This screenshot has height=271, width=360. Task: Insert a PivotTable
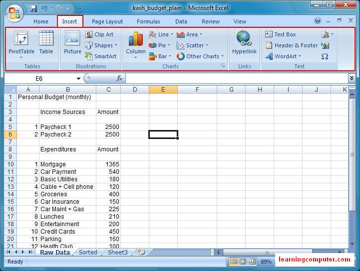pyautogui.click(x=21, y=45)
